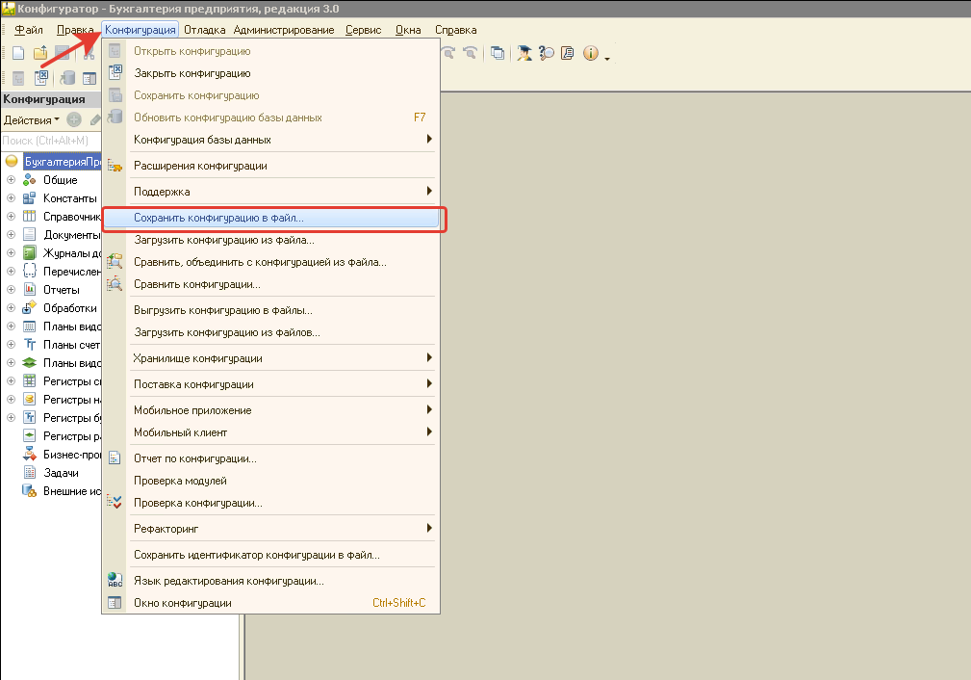
Task: Expand the Отчеты tree node
Action: [11, 290]
